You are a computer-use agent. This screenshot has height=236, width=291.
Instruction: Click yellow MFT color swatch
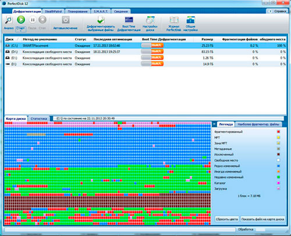point(278,137)
